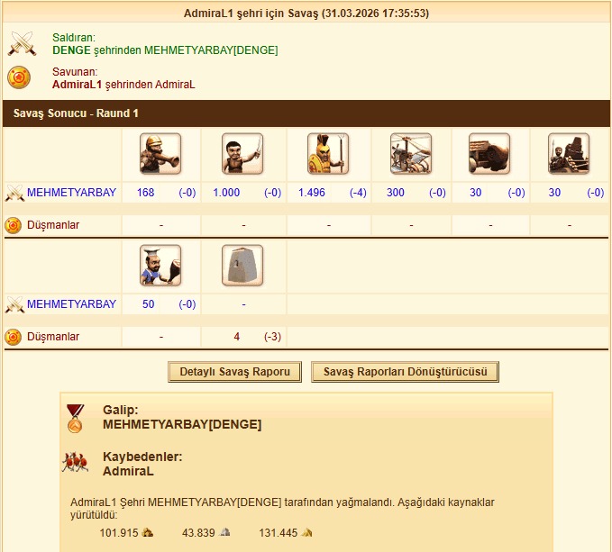Click swords icon in second MEHMETYARBAY row

(14, 305)
